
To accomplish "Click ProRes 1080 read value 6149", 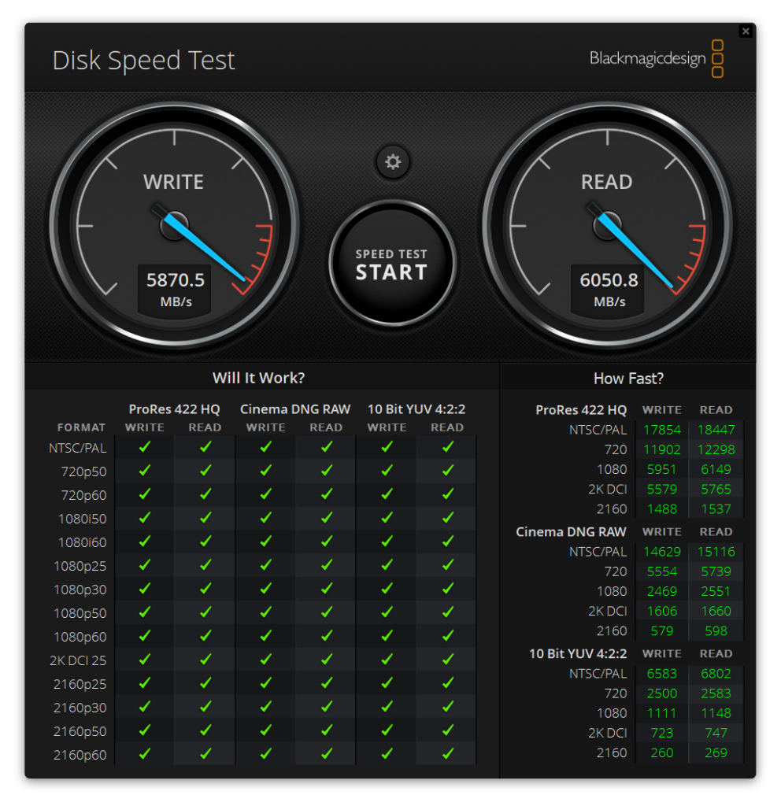I will 716,469.
